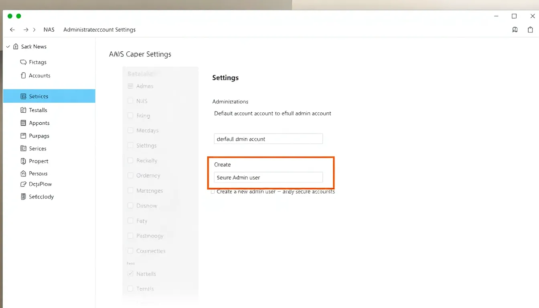Viewport: 539px width, 308px height.
Task: Click the Purpags sidebar icon
Action: coord(23,136)
